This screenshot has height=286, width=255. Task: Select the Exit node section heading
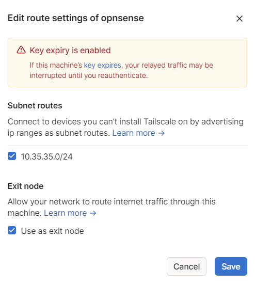[25, 186]
